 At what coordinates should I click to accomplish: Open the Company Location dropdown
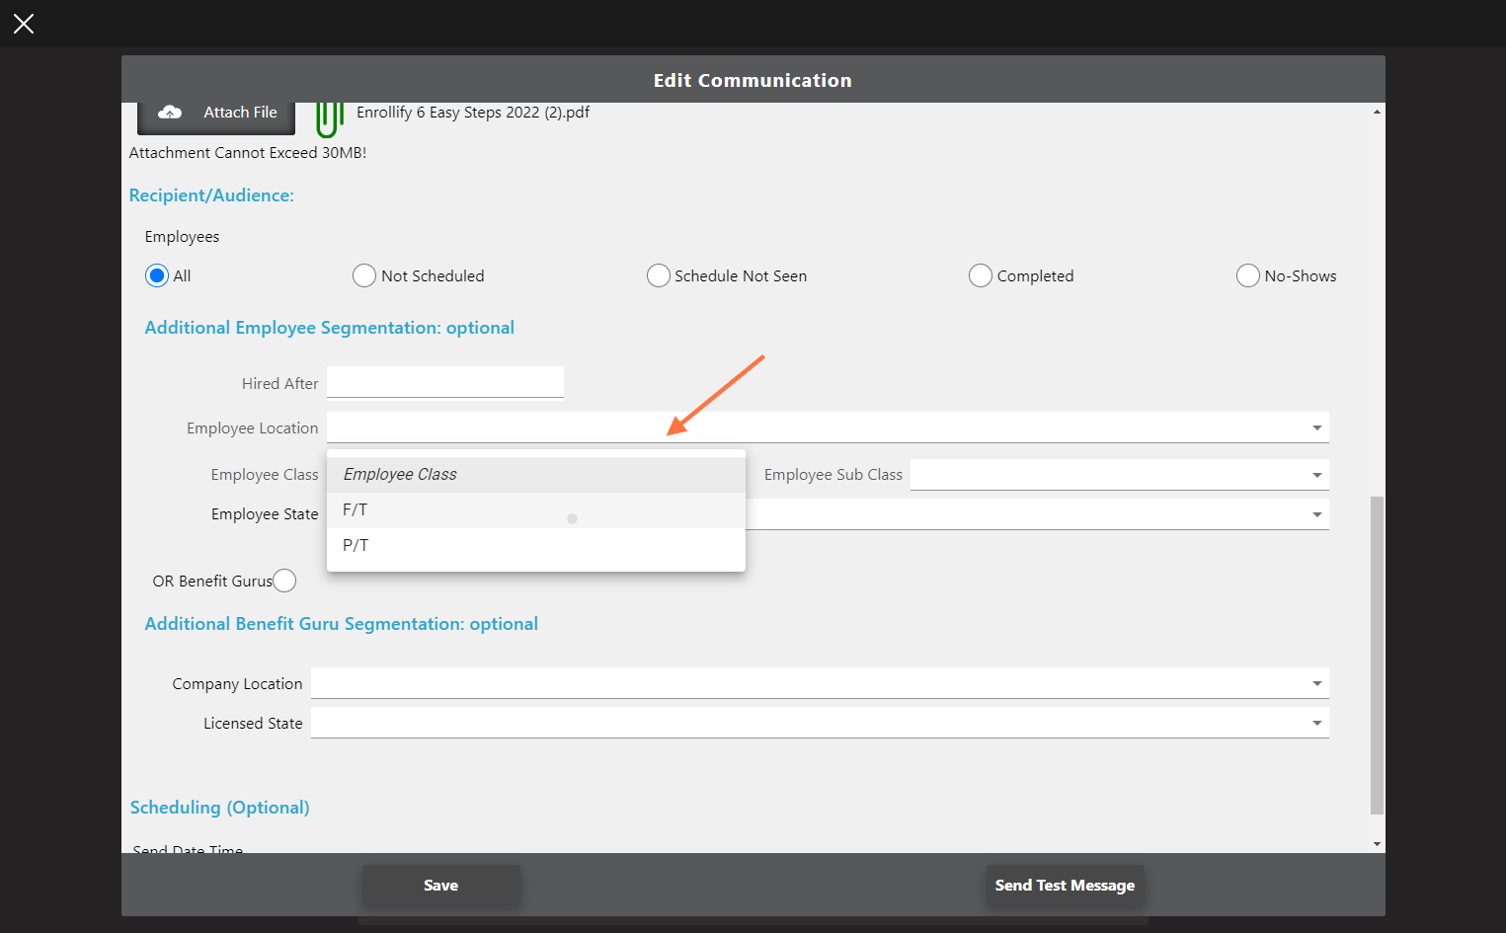click(x=820, y=683)
